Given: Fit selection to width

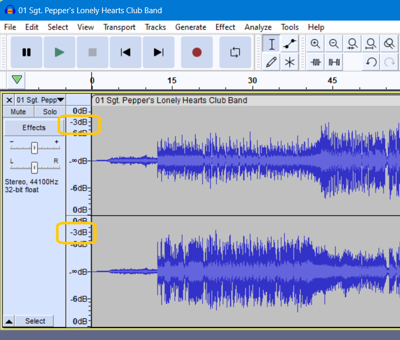Looking at the screenshot, I should [352, 44].
